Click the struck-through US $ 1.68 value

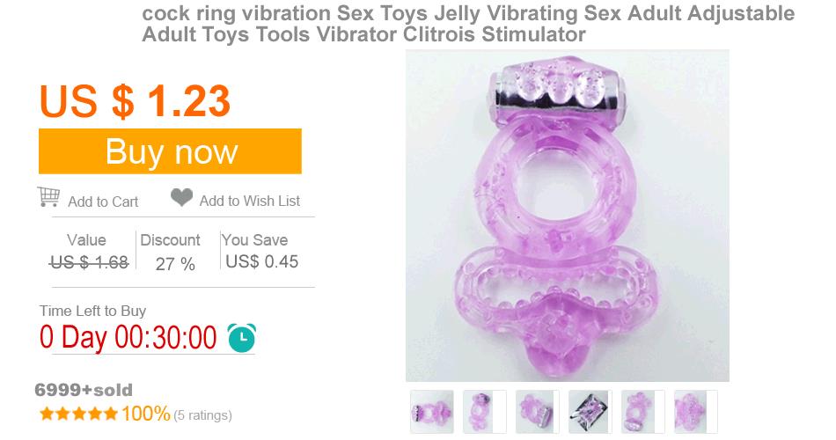pyautogui.click(x=89, y=262)
